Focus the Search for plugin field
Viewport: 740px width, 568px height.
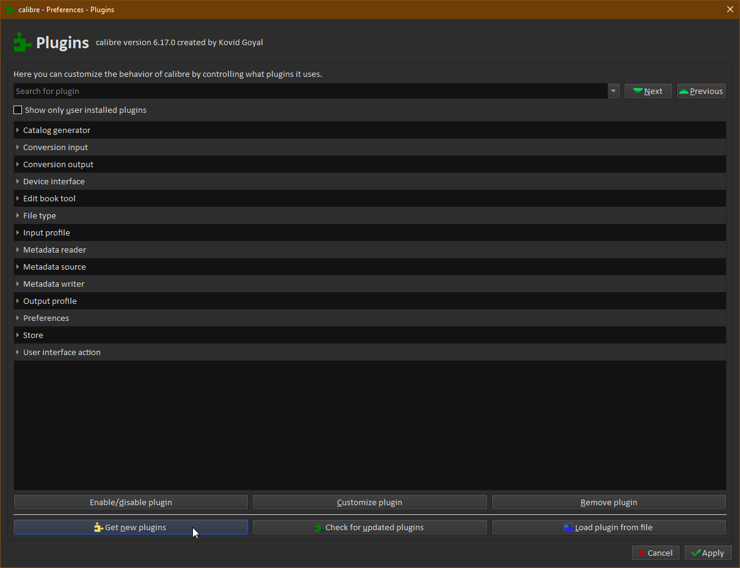pyautogui.click(x=311, y=91)
